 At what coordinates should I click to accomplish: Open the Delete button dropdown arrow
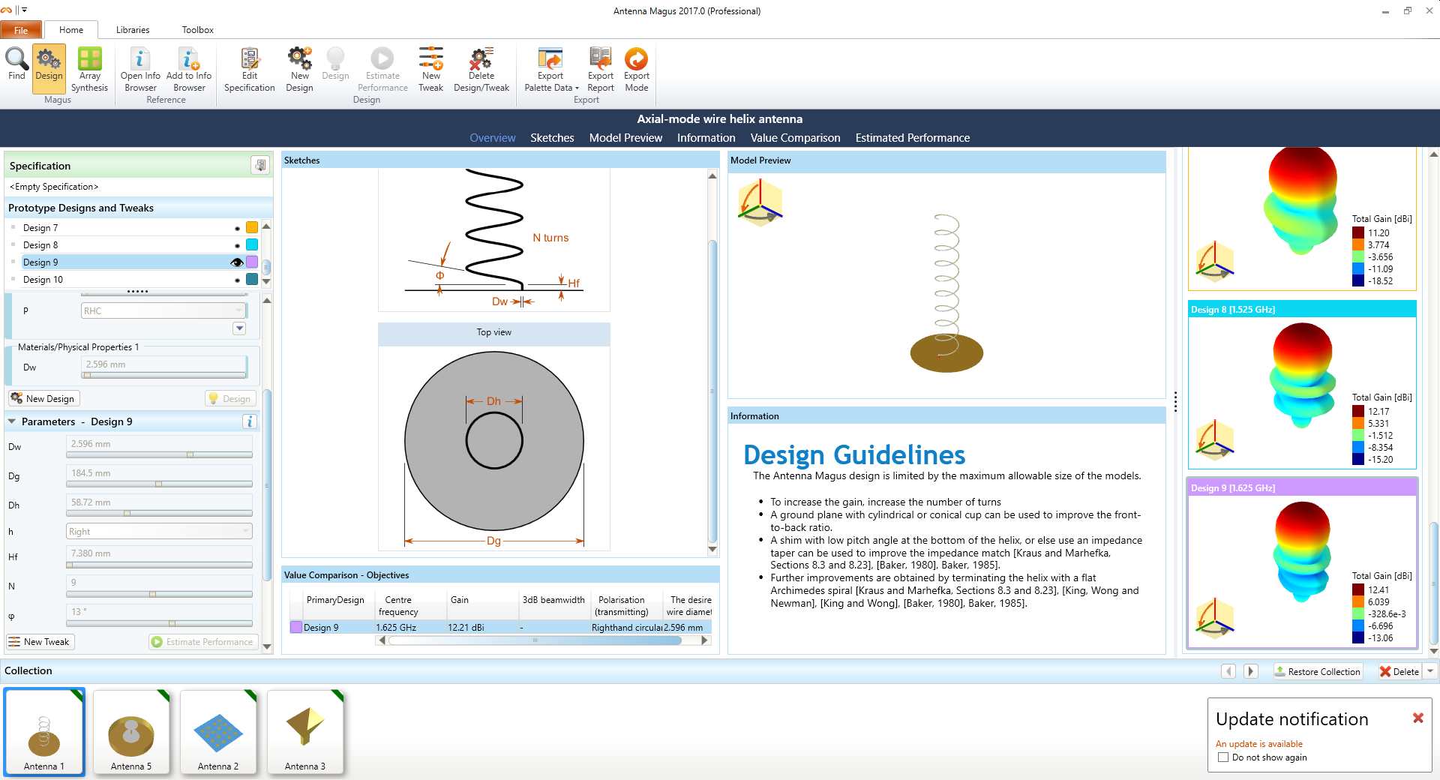click(x=1429, y=671)
